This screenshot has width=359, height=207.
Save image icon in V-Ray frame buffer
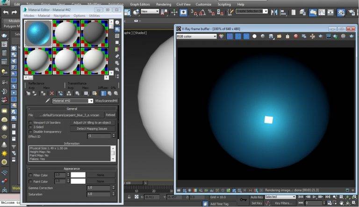[x=271, y=36]
